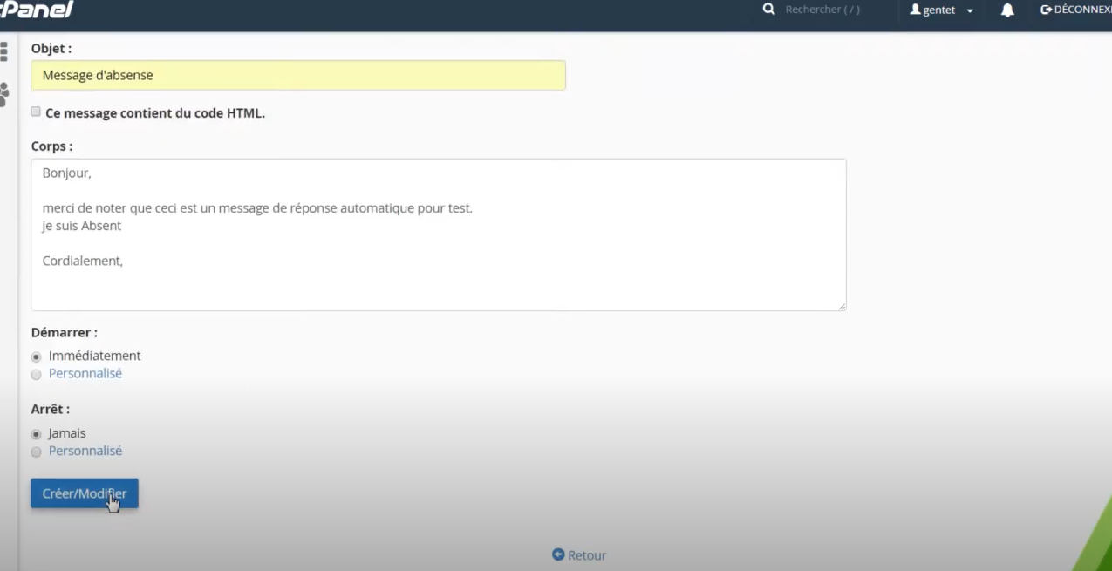The height and width of the screenshot is (571, 1112).
Task: Choose Personnalisé radio under Arrêt
Action: click(x=36, y=452)
